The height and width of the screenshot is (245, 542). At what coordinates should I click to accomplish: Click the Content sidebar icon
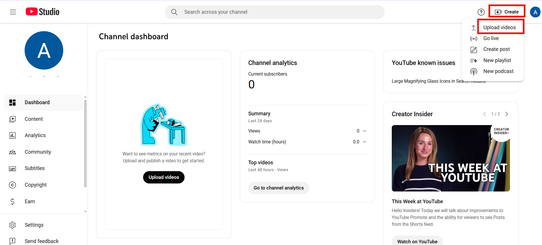pyautogui.click(x=12, y=119)
